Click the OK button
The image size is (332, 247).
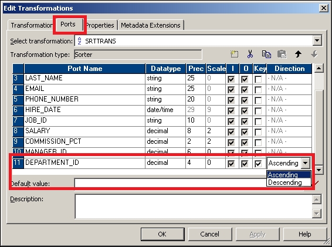click(x=162, y=234)
